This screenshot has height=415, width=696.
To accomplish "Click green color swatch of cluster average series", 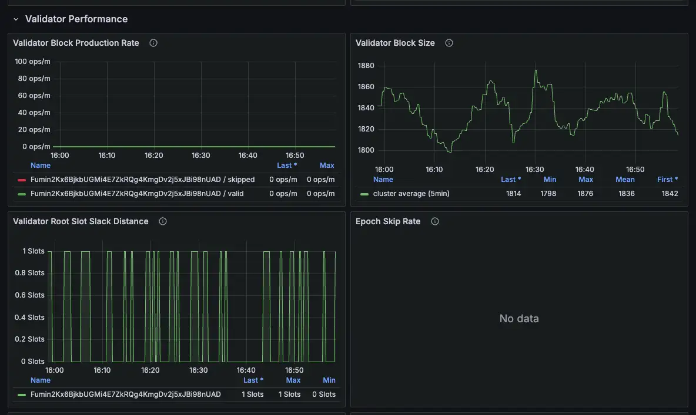I will point(364,194).
